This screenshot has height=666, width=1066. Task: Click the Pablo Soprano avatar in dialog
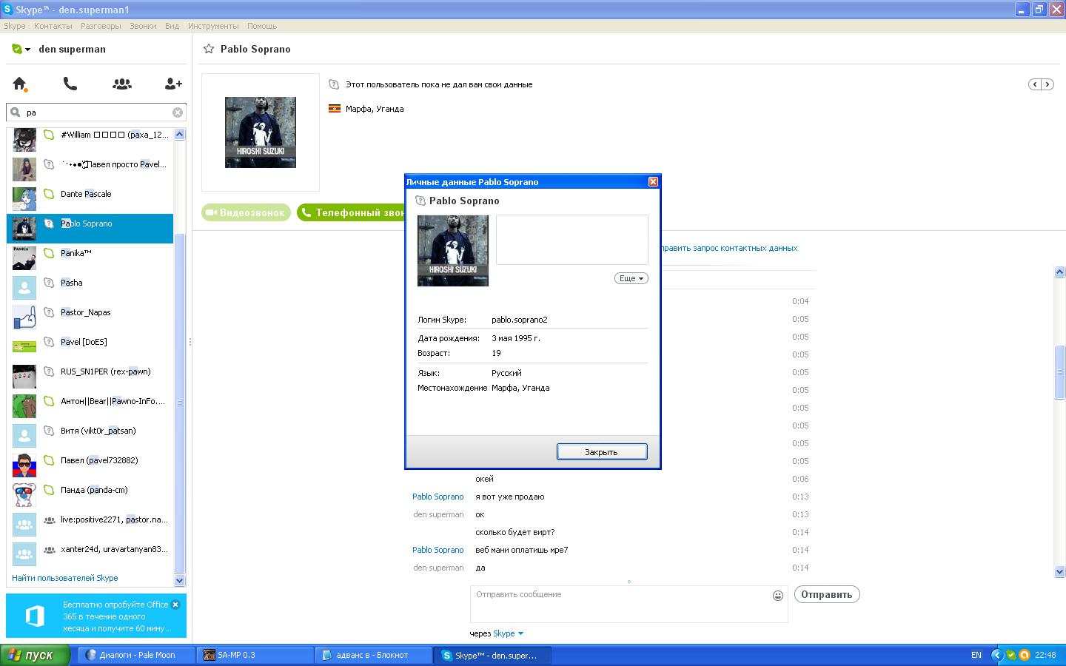pyautogui.click(x=453, y=251)
